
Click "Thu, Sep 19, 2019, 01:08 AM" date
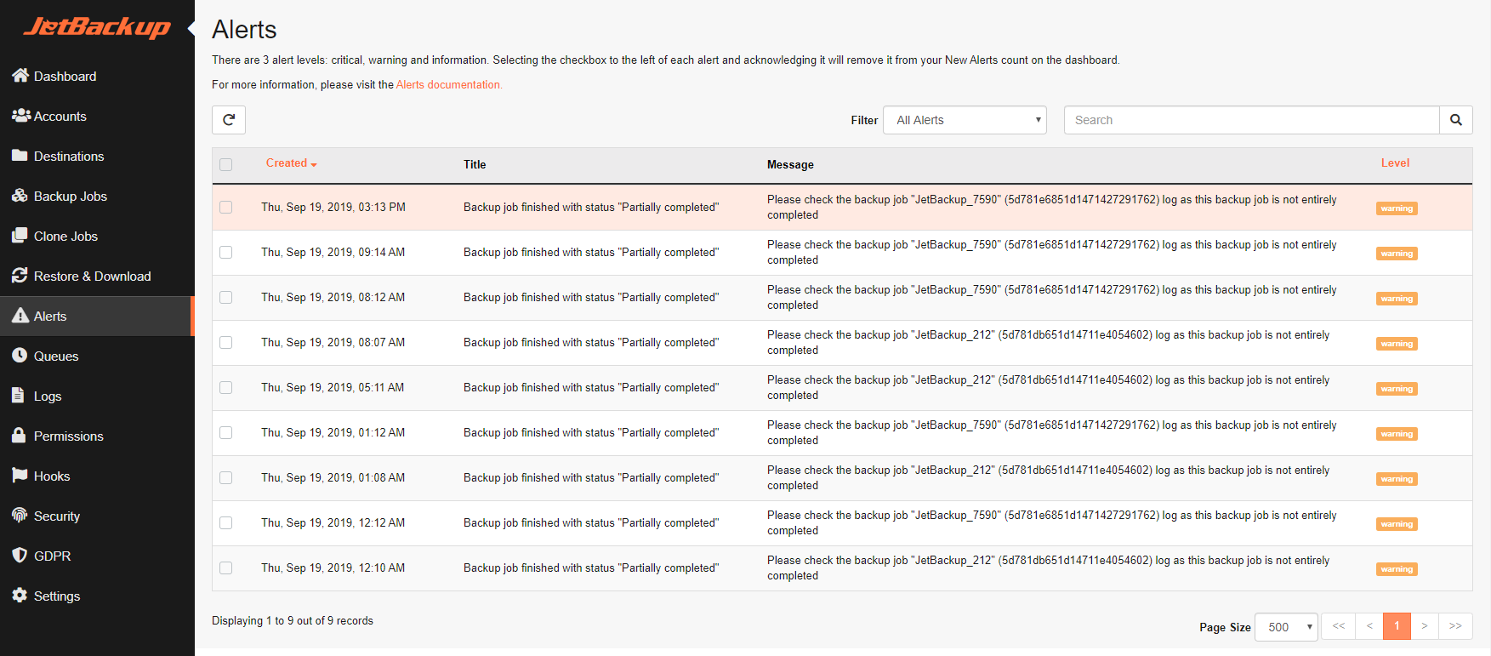(333, 477)
